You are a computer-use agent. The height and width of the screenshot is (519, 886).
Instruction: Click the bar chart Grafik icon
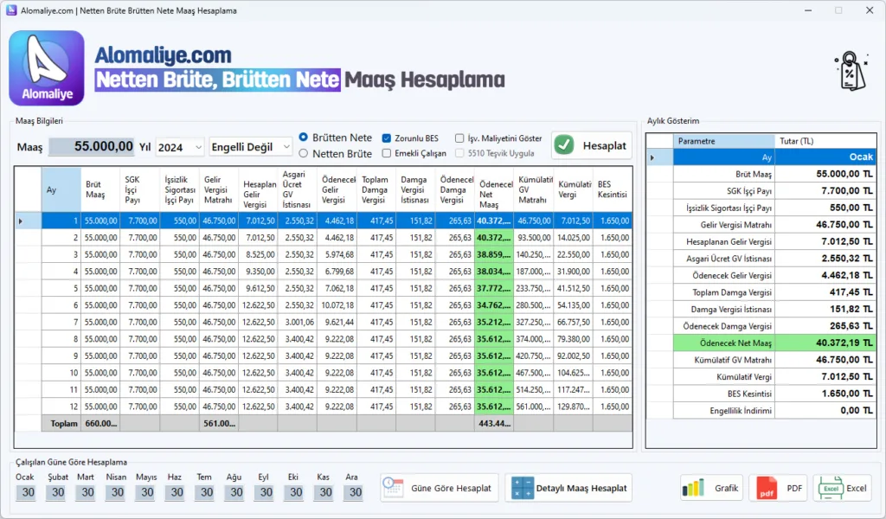693,488
